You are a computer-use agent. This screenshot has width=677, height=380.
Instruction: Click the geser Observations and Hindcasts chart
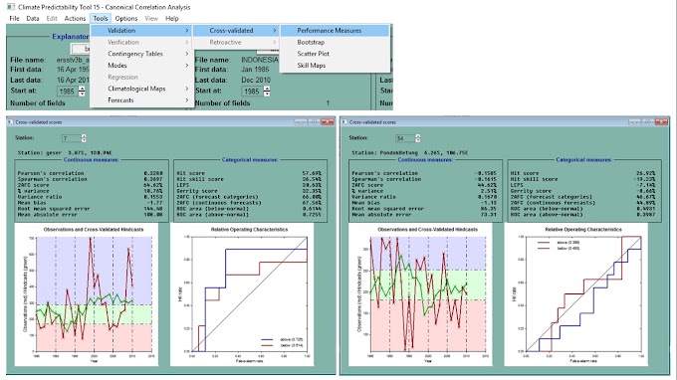pyautogui.click(x=87, y=294)
